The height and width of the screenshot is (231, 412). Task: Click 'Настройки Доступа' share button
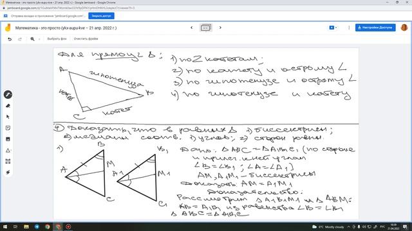pos(375,28)
